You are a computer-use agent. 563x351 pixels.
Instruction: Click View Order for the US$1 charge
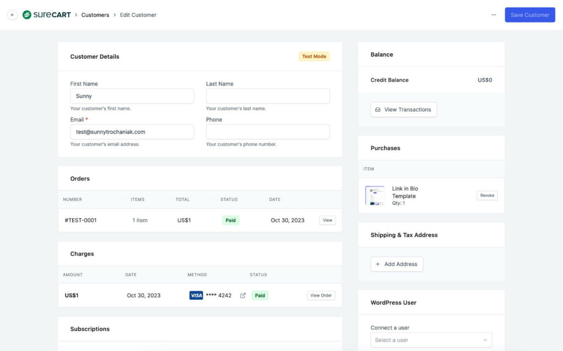click(x=321, y=295)
